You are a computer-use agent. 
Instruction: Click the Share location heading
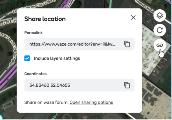45,19
